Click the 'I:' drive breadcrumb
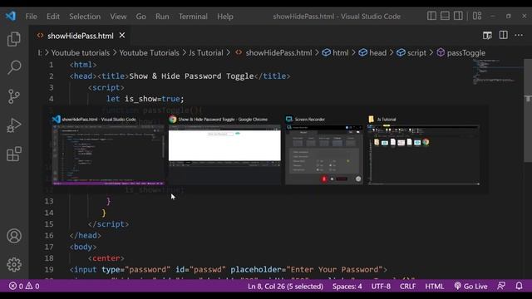Viewport: 532px width, 299px height. coord(40,53)
